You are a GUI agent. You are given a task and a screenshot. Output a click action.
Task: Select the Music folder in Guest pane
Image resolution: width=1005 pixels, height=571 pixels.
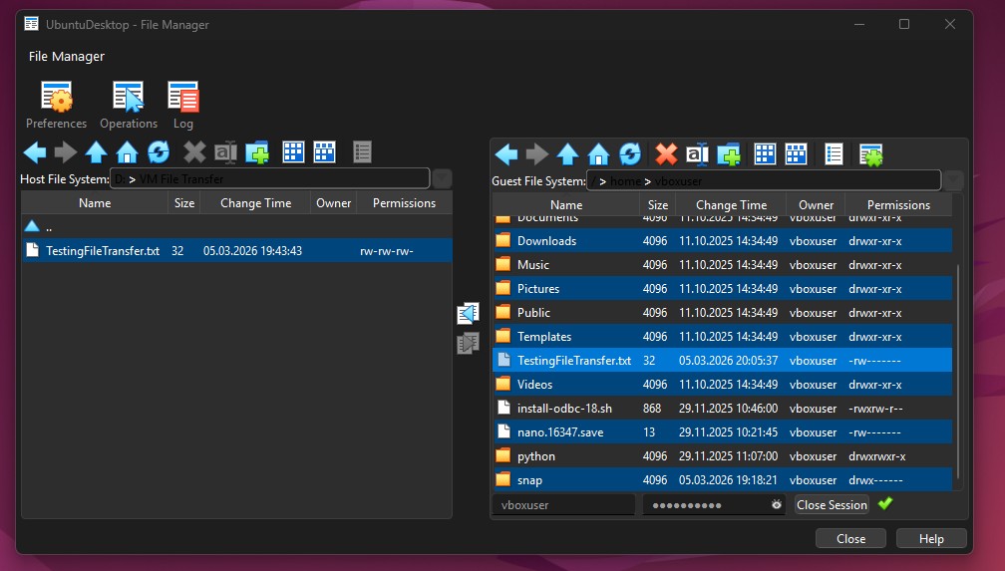tap(722, 265)
